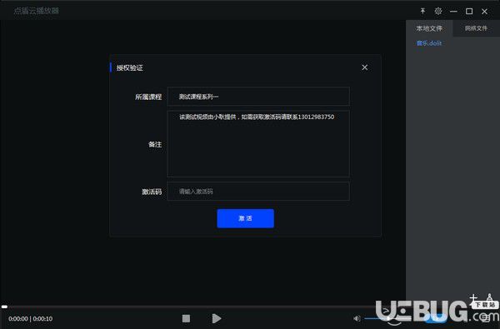Select the 音乐.dolit file in the list
The height and width of the screenshot is (329, 500).
[x=429, y=43]
